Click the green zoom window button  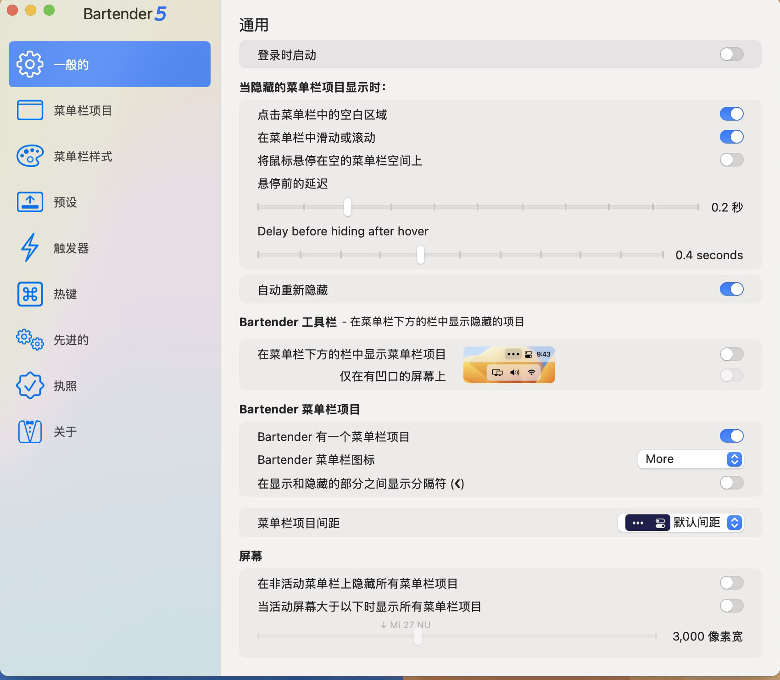pyautogui.click(x=49, y=10)
